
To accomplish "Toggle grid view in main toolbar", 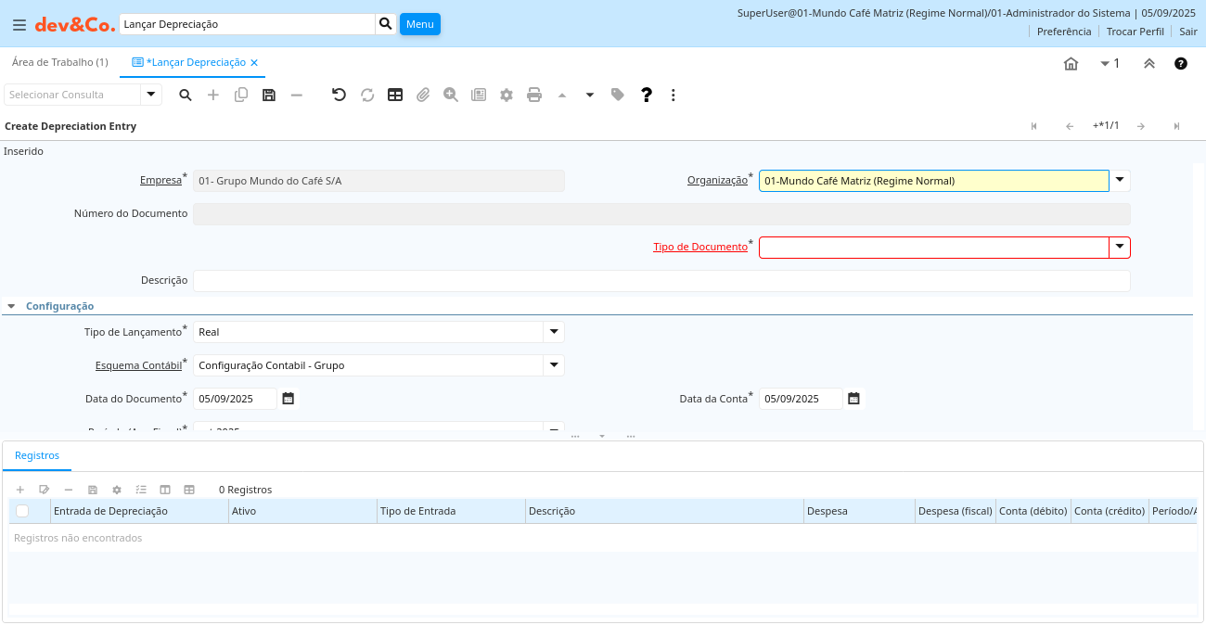I will (x=395, y=95).
